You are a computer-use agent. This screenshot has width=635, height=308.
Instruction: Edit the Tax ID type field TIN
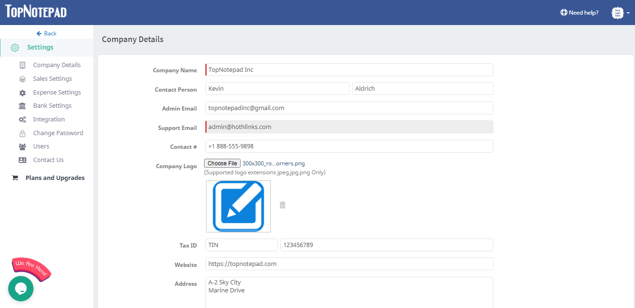pyautogui.click(x=241, y=245)
